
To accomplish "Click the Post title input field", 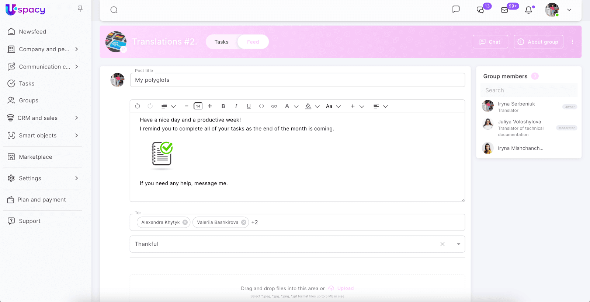I will (x=297, y=80).
